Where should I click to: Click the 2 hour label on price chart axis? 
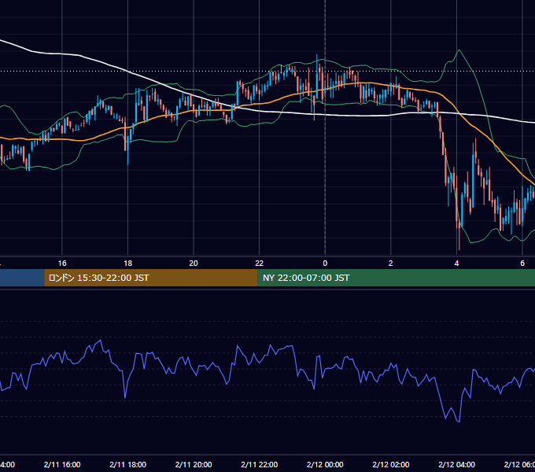391,264
